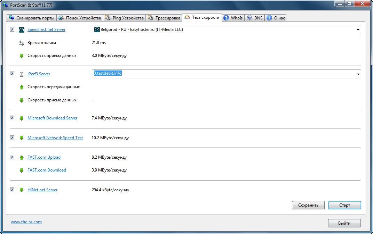This screenshot has width=373, height=234.
Task: Click the Сохранить button
Action: pyautogui.click(x=308, y=205)
